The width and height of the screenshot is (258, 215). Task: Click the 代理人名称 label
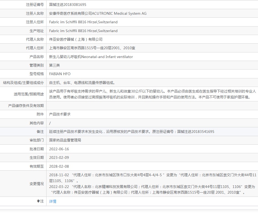tap(35, 39)
